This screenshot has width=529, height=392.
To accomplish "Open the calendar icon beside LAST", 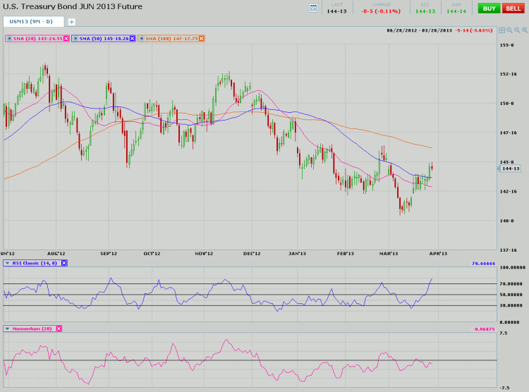I will coord(314,8).
